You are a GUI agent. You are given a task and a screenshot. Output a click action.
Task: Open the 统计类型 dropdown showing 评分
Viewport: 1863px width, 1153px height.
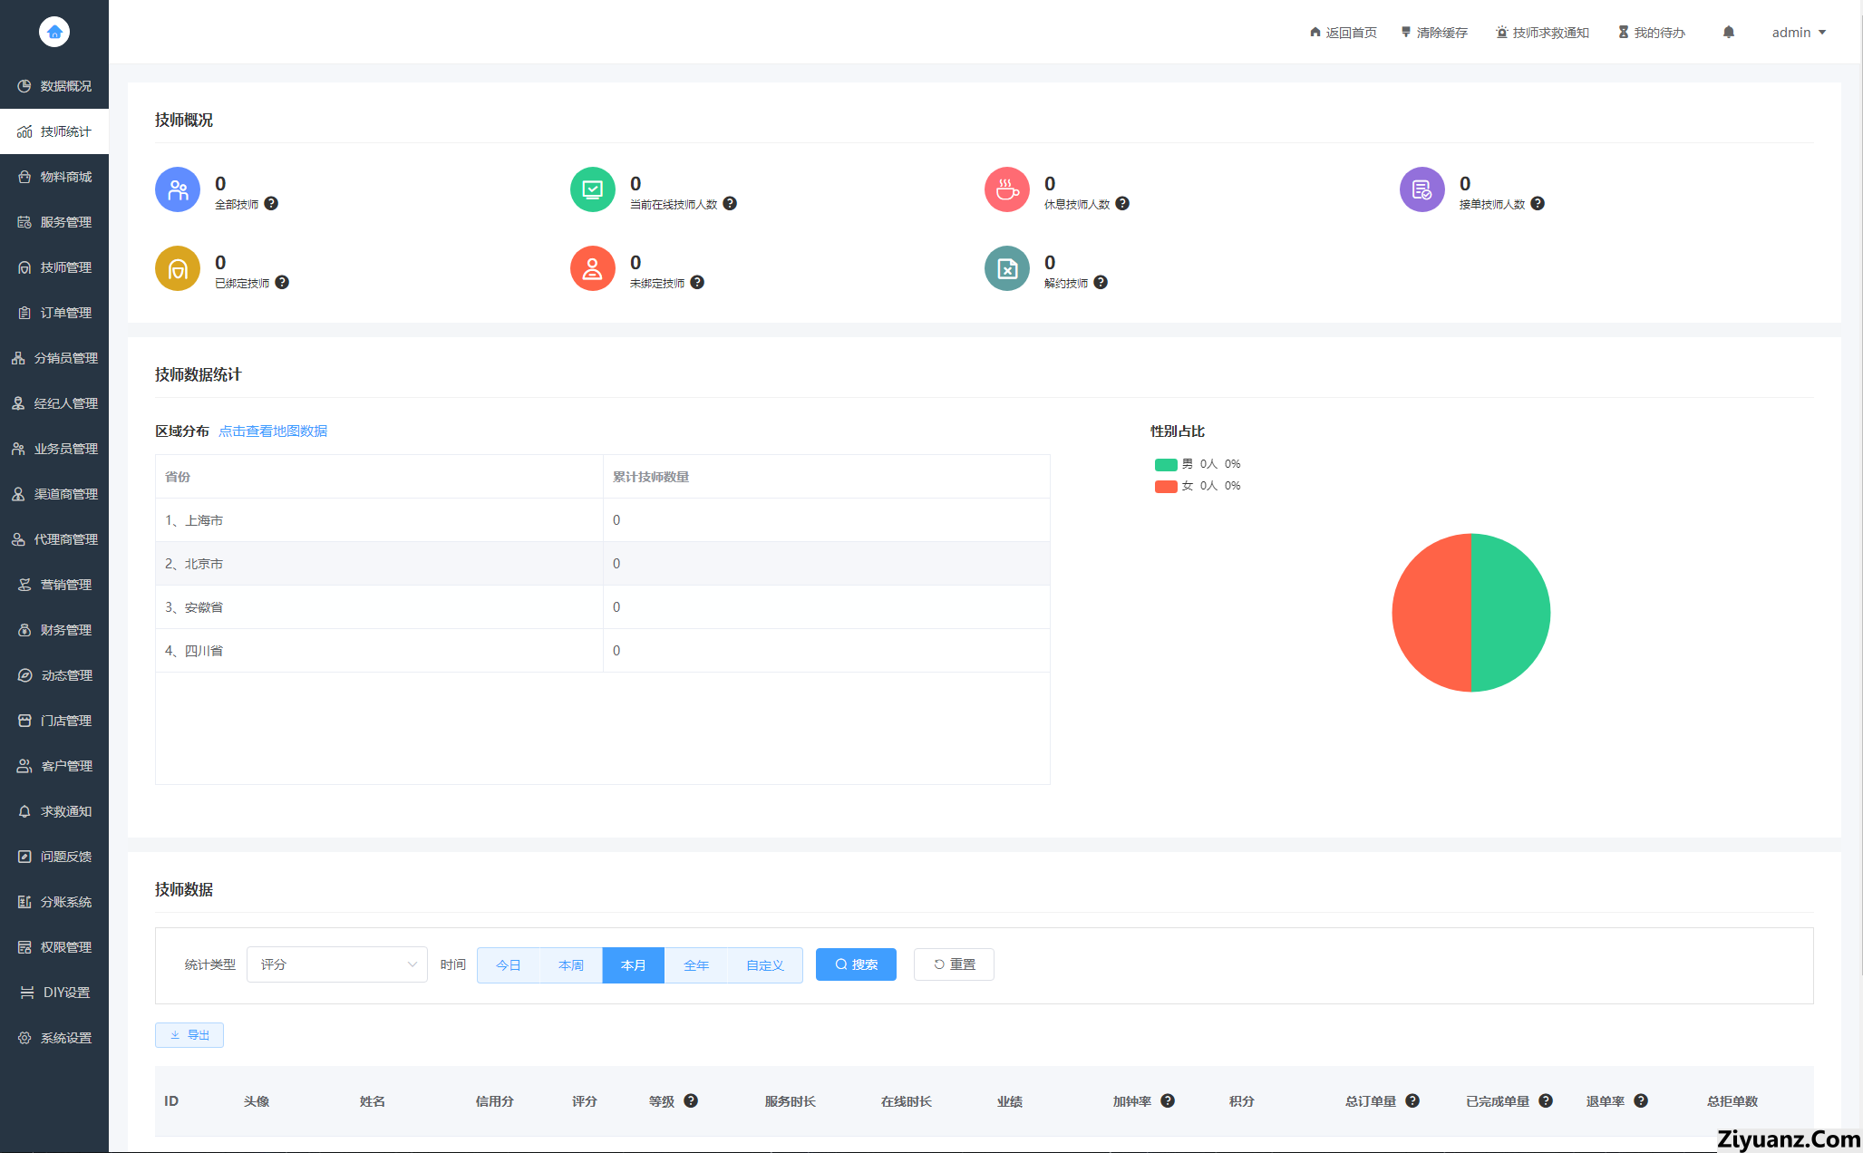336,964
